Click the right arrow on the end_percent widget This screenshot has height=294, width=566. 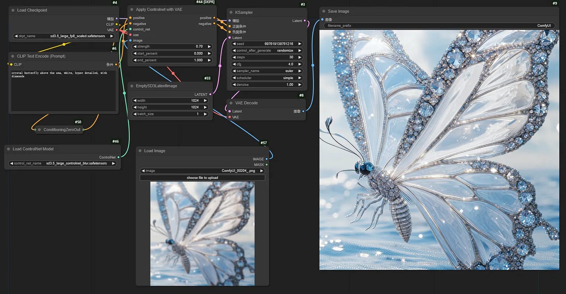(209, 60)
